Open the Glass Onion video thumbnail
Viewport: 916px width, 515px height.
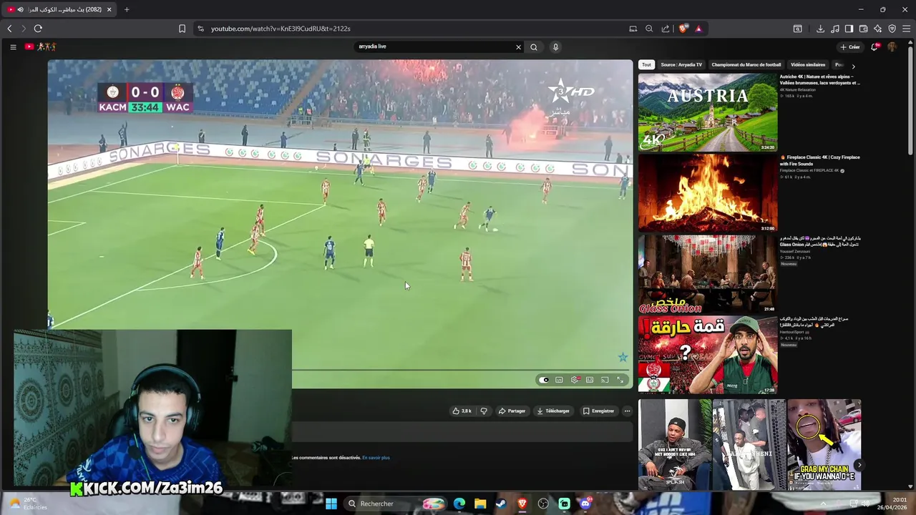click(x=708, y=274)
